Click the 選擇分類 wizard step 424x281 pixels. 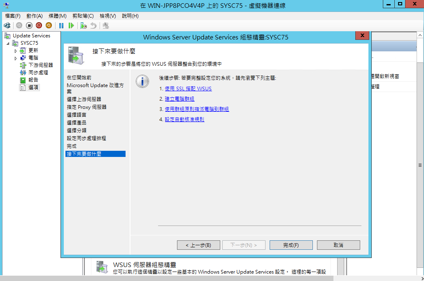point(77,131)
